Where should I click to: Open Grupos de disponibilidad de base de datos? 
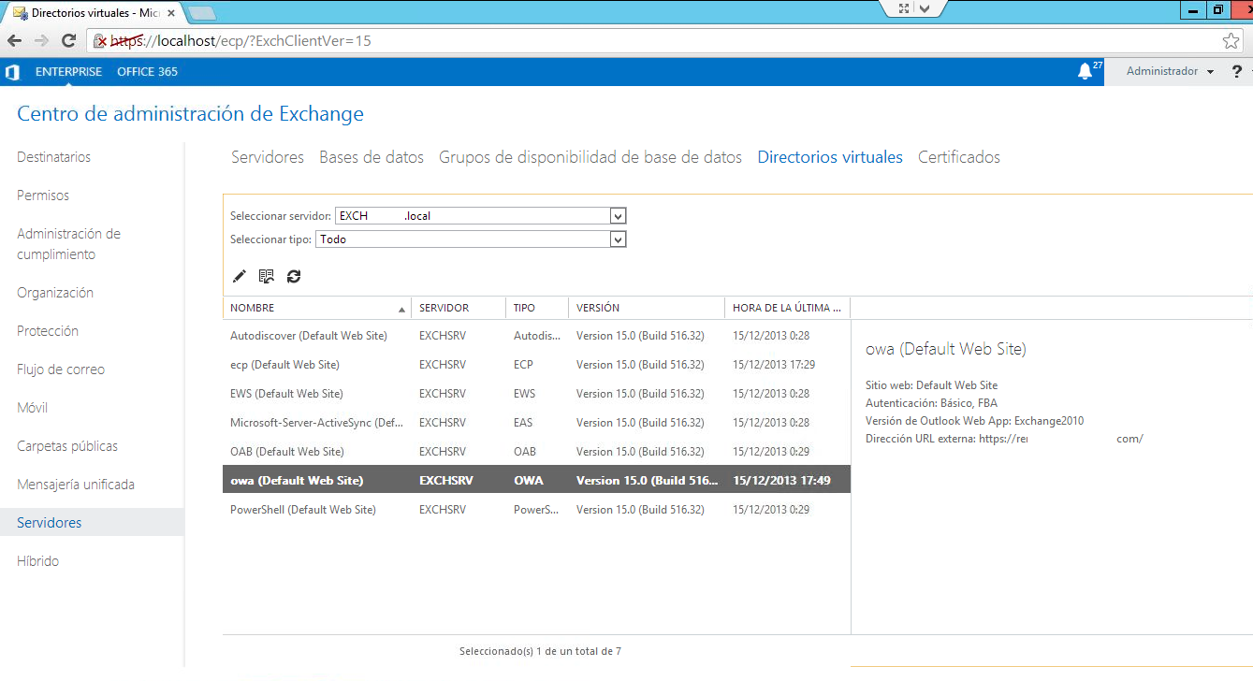[590, 157]
